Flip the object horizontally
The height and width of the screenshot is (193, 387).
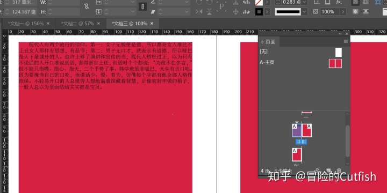coord(199,12)
